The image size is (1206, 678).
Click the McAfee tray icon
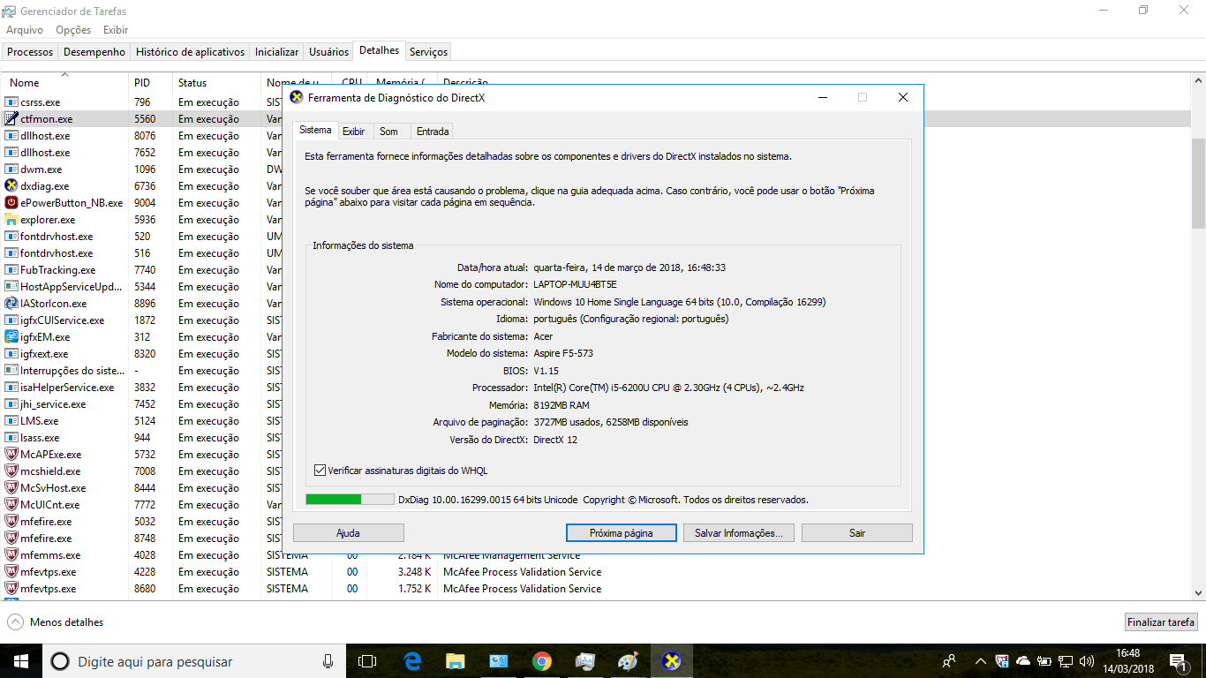point(1002,660)
